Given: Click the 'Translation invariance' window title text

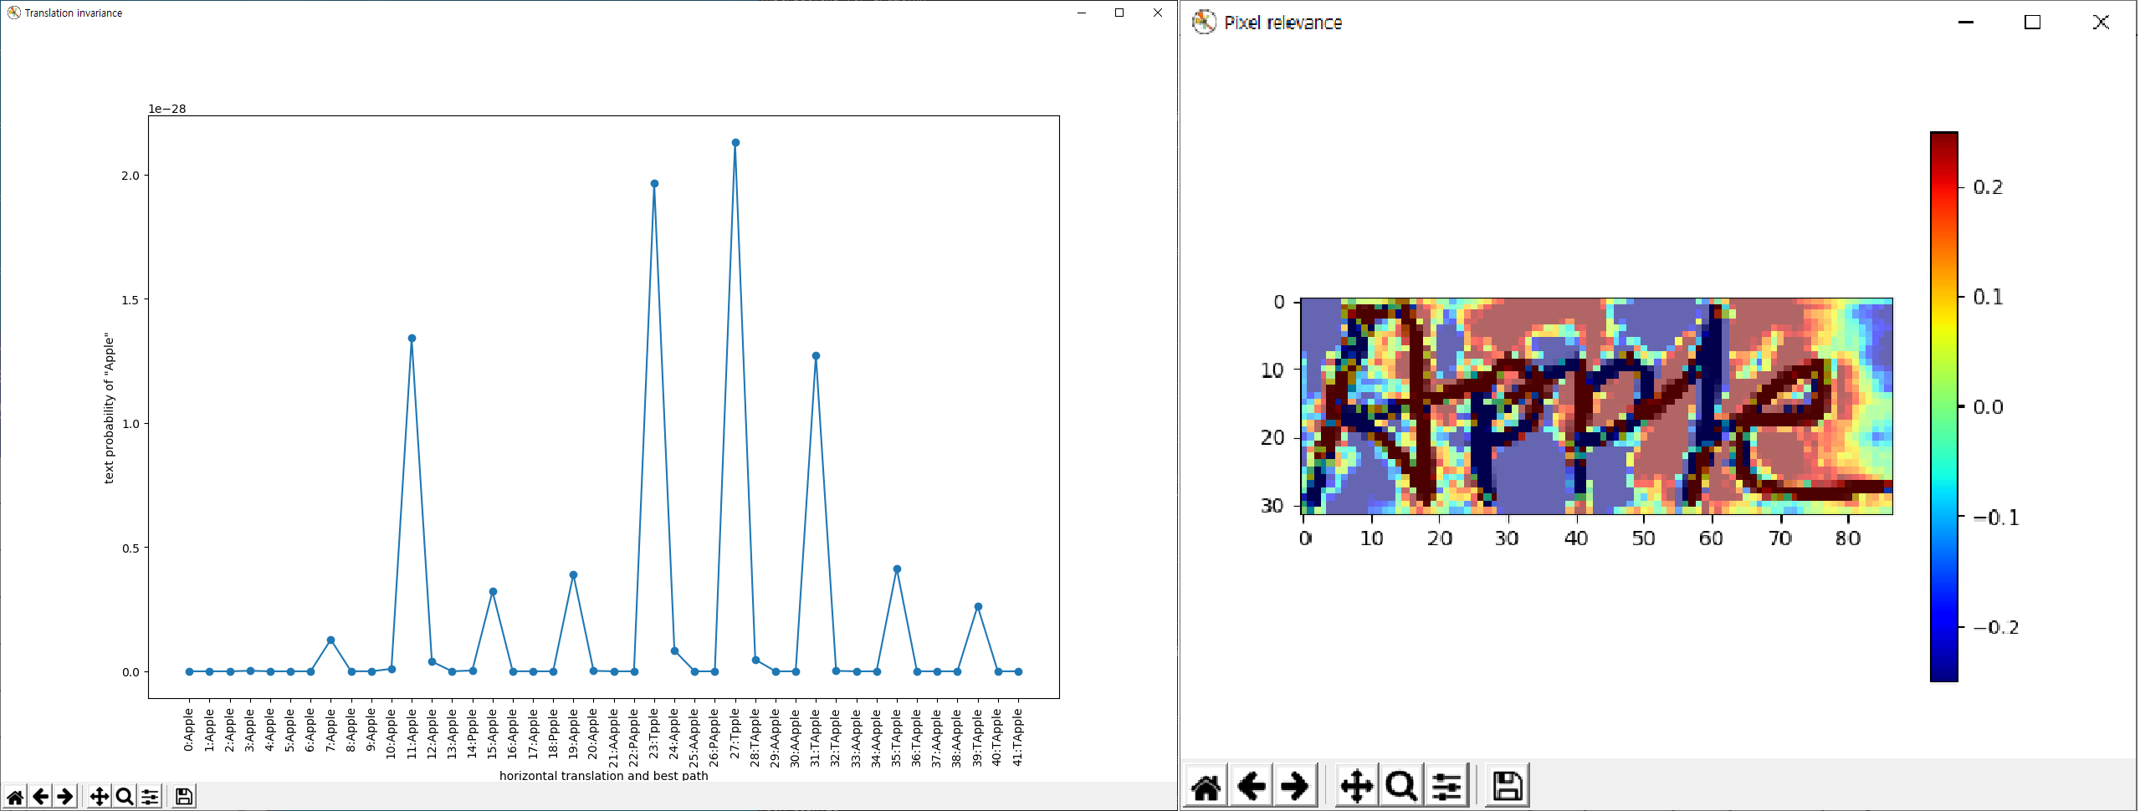Looking at the screenshot, I should coord(74,13).
